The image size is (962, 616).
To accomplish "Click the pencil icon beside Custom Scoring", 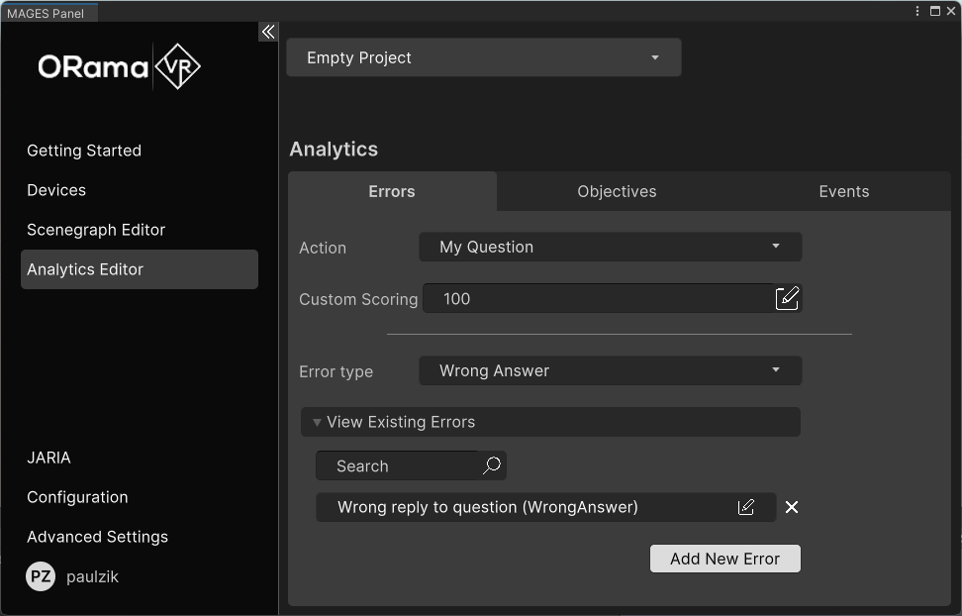I will (x=787, y=298).
